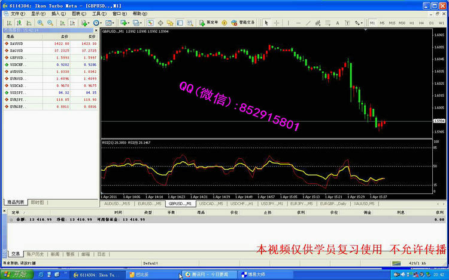Select the trendline drawing tool

coord(307,23)
